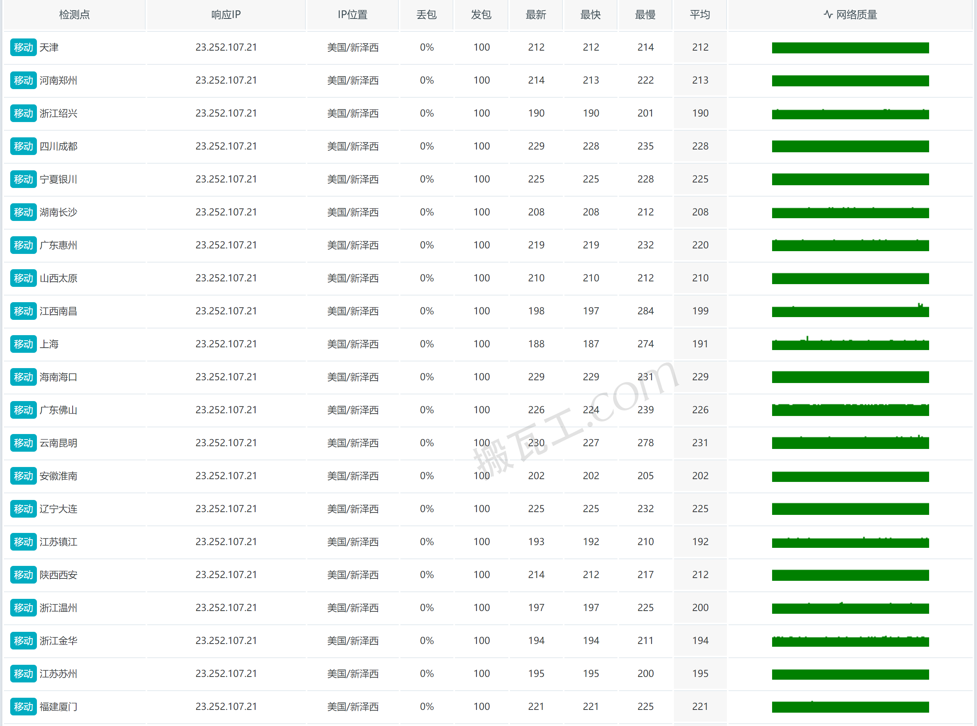Click the 移动 badge beside 四川成都
Image resolution: width=977 pixels, height=726 pixels.
tap(23, 146)
